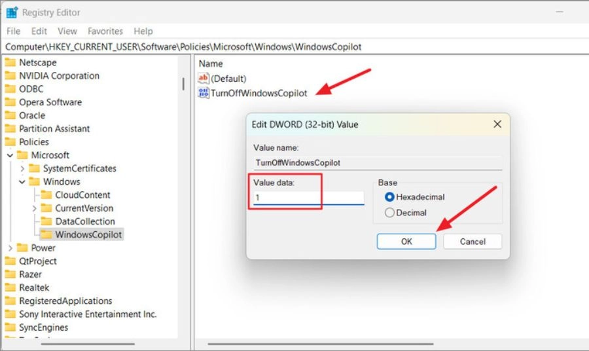Click the tree pane vertical scrollbar

point(183,84)
